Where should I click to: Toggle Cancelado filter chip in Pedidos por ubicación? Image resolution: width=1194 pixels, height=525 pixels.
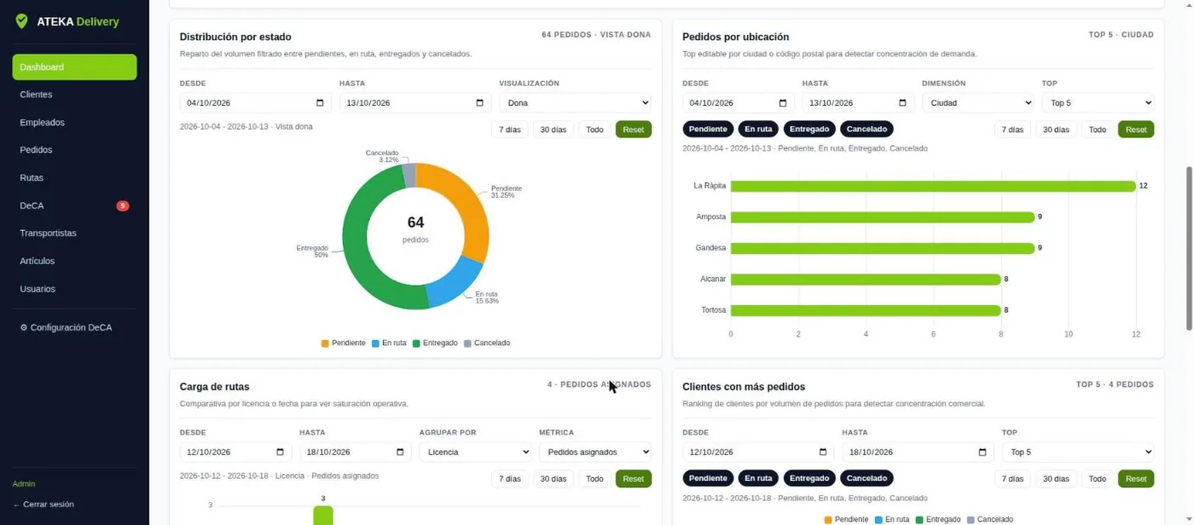click(x=867, y=130)
